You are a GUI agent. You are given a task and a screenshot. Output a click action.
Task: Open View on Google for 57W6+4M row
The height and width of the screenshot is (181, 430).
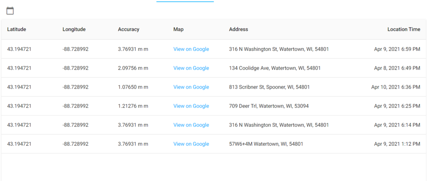191,144
